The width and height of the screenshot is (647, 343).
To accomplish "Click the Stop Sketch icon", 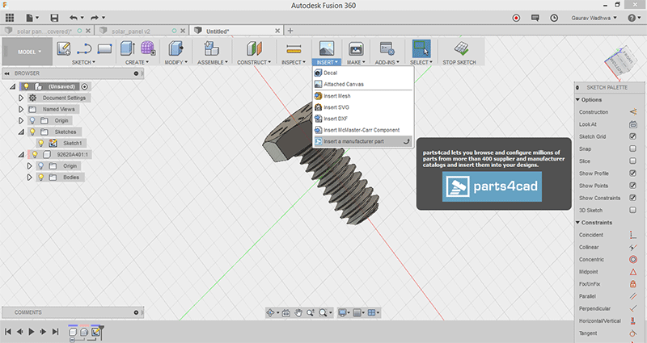I will [461, 48].
